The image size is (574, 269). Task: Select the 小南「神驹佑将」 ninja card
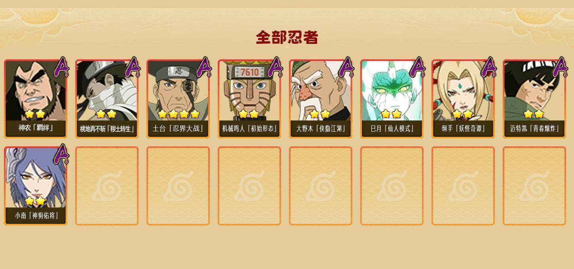(x=36, y=186)
